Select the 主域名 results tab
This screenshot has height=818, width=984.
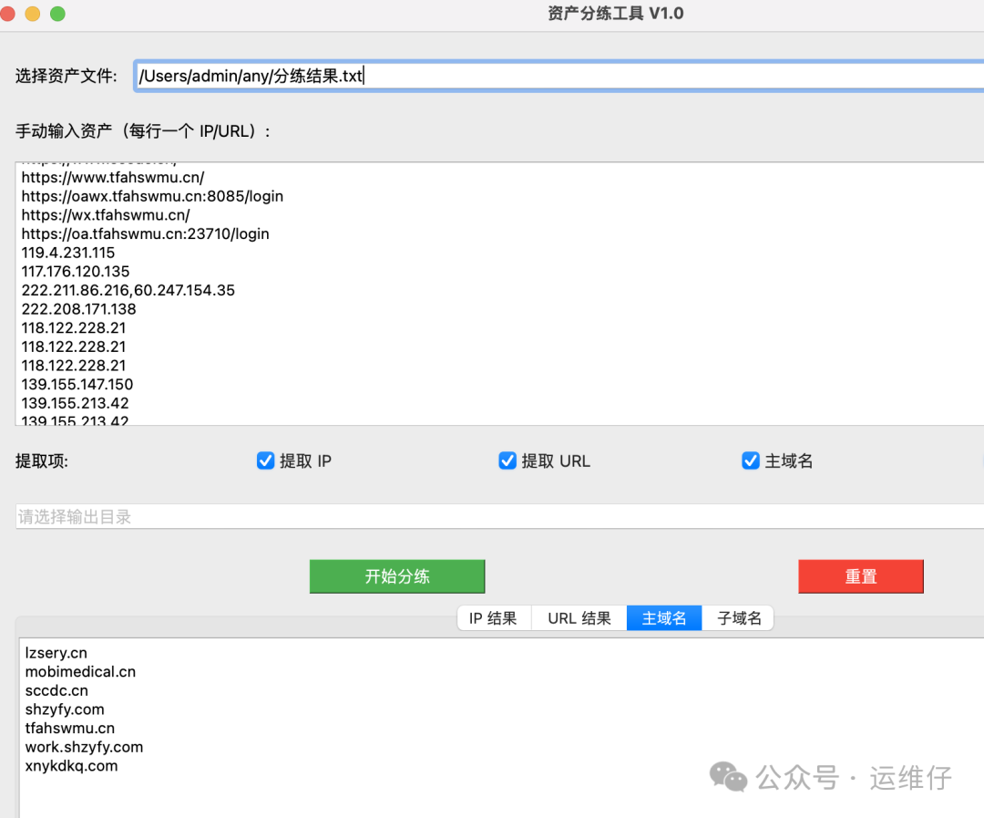pyautogui.click(x=664, y=618)
